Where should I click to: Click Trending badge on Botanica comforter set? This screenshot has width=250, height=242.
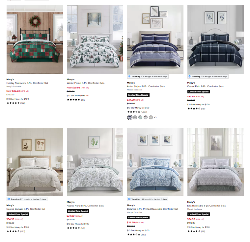[x=147, y=199]
